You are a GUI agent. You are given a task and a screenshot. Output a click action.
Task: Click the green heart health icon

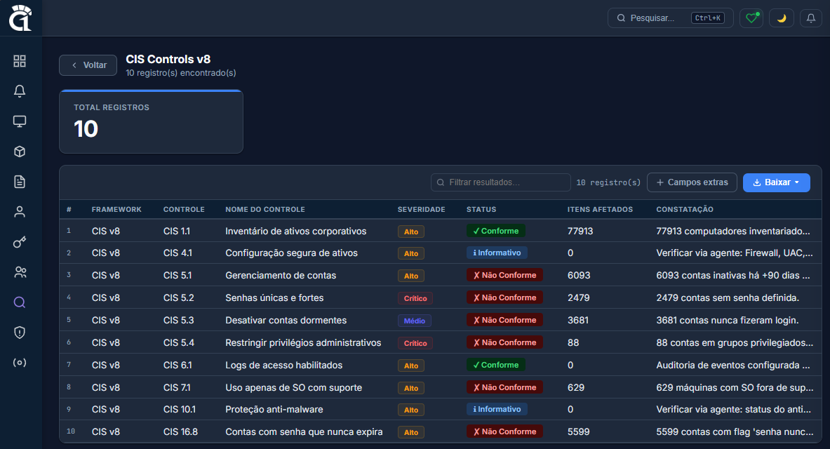tap(751, 18)
